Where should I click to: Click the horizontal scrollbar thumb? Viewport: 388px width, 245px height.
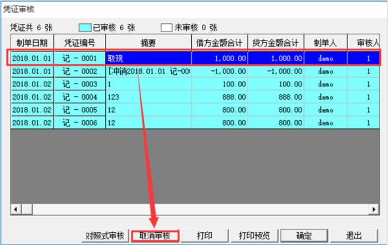click(x=27, y=210)
